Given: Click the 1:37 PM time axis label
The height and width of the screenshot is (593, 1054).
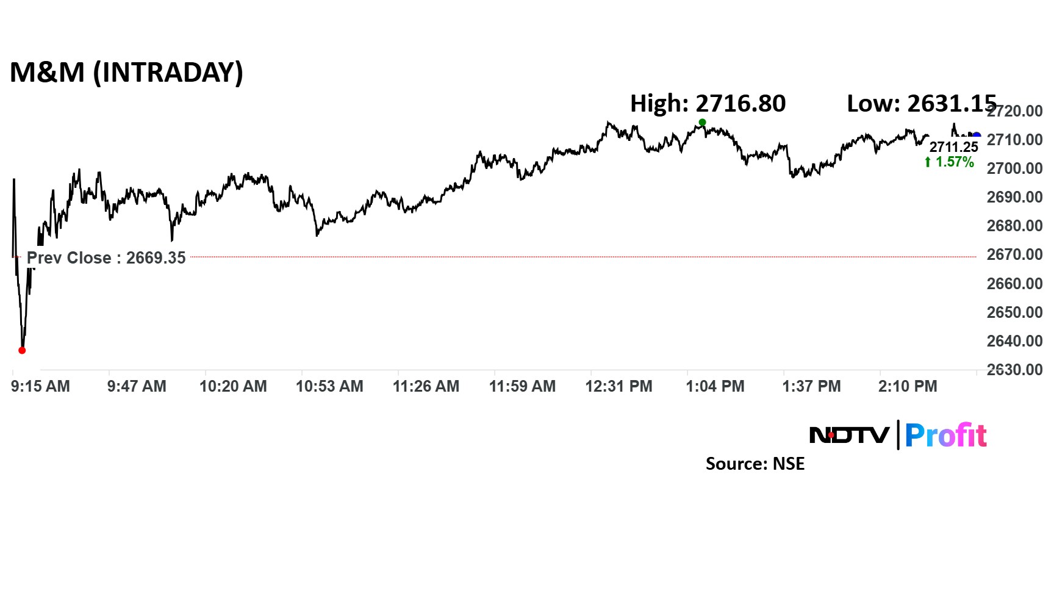Looking at the screenshot, I should [811, 386].
